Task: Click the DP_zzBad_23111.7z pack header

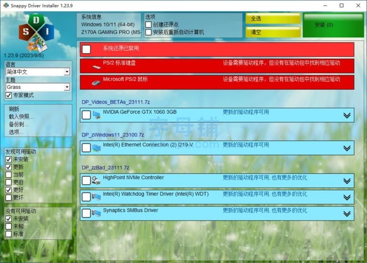Action: [x=106, y=168]
